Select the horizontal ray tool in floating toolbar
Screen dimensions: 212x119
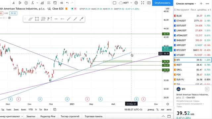(62, 19)
